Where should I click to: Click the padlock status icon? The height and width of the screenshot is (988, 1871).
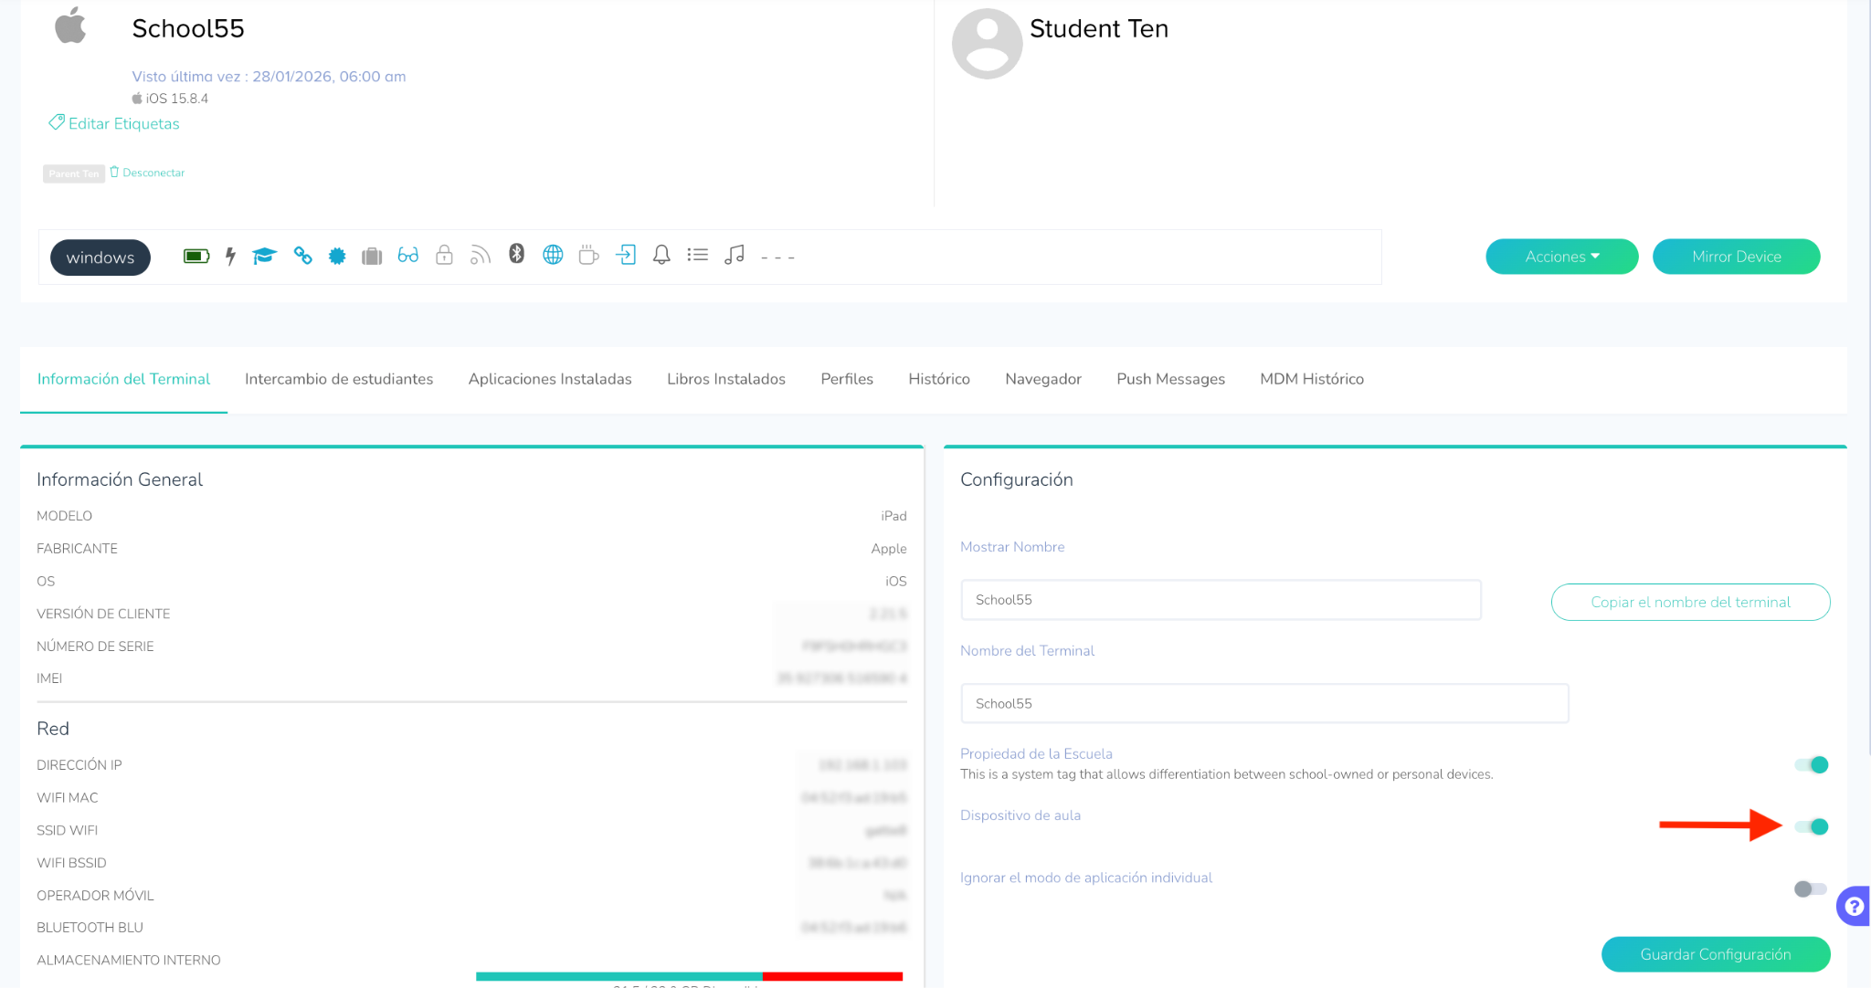[x=444, y=255]
